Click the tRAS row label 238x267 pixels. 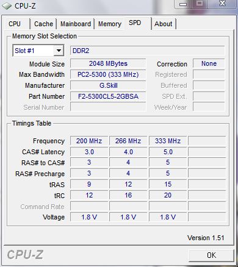click(x=57, y=185)
